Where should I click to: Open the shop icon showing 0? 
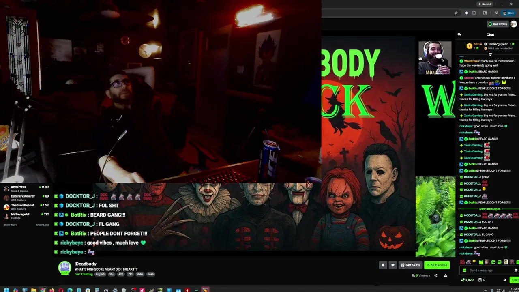[482, 280]
